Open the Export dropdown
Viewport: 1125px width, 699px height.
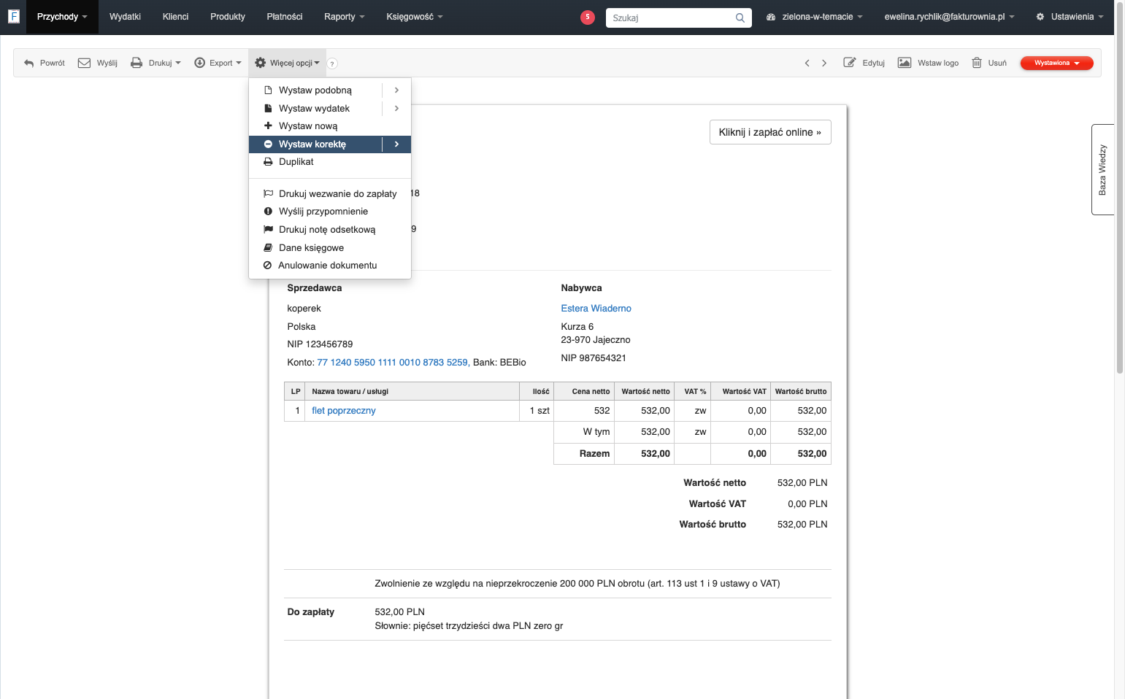click(218, 63)
